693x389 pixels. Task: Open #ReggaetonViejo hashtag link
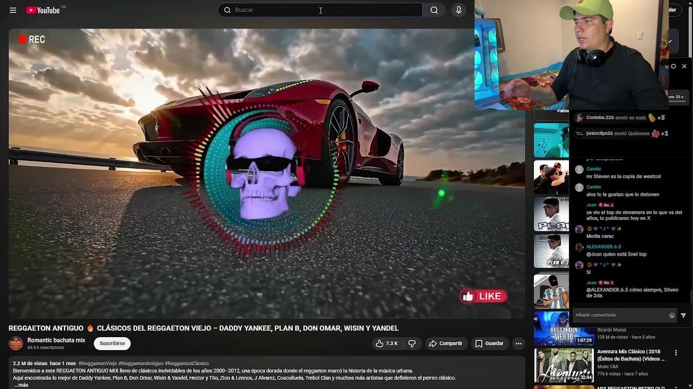point(97,364)
